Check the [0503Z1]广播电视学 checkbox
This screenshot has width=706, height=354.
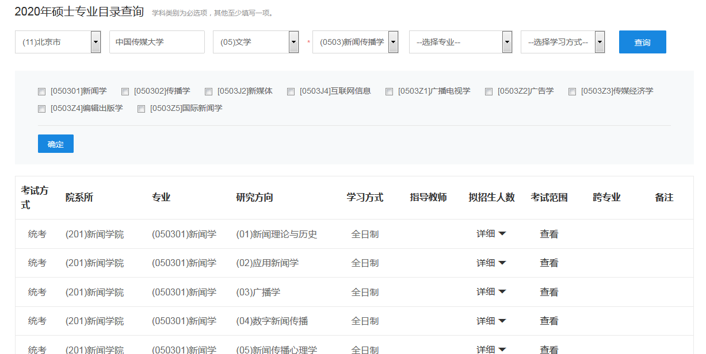(x=389, y=91)
